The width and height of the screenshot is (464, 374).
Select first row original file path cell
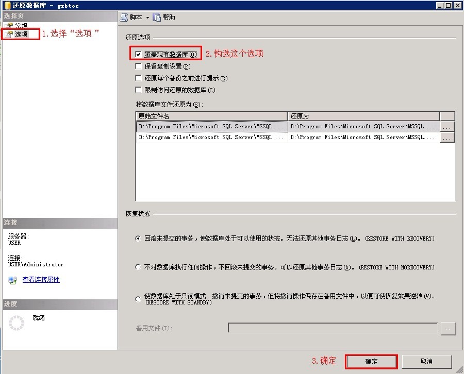coord(211,126)
